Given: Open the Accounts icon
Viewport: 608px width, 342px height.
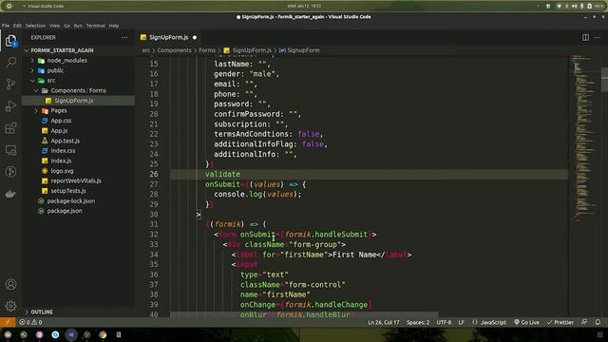Looking at the screenshot, I should pos(10,284).
